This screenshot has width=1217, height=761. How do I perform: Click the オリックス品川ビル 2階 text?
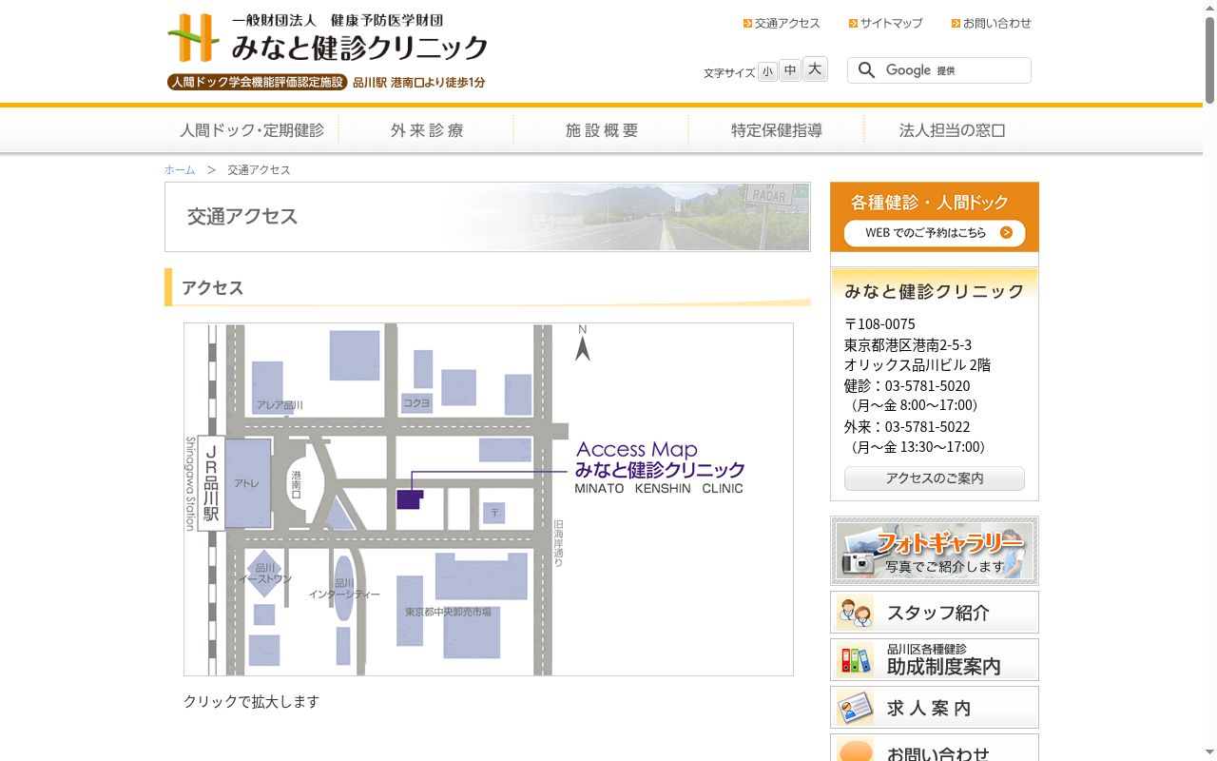point(918,365)
